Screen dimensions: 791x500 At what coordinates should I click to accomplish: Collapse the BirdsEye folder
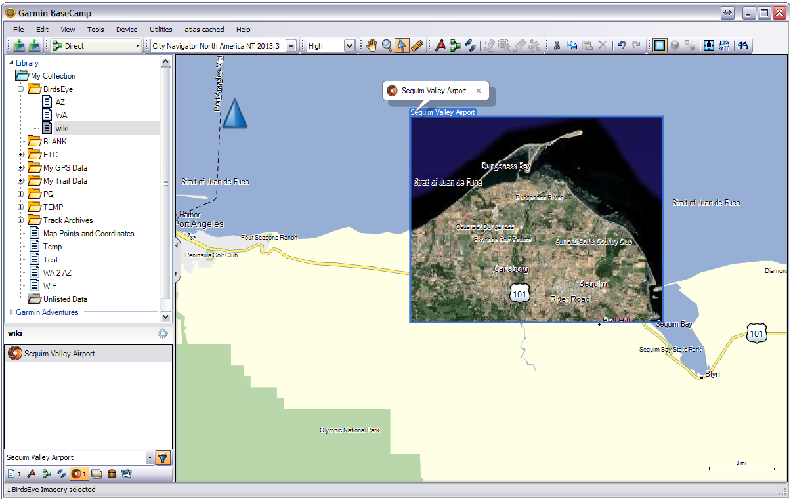click(20, 89)
